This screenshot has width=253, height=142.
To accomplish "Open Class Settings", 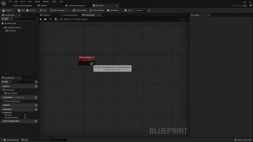I will (x=79, y=10).
